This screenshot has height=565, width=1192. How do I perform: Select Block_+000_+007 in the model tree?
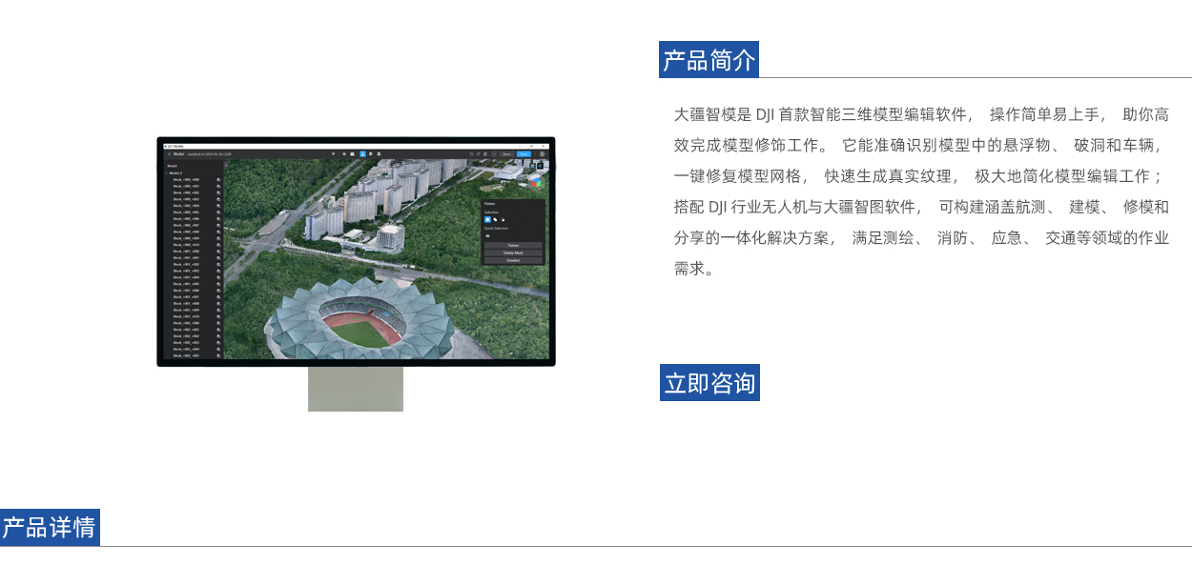point(186,225)
